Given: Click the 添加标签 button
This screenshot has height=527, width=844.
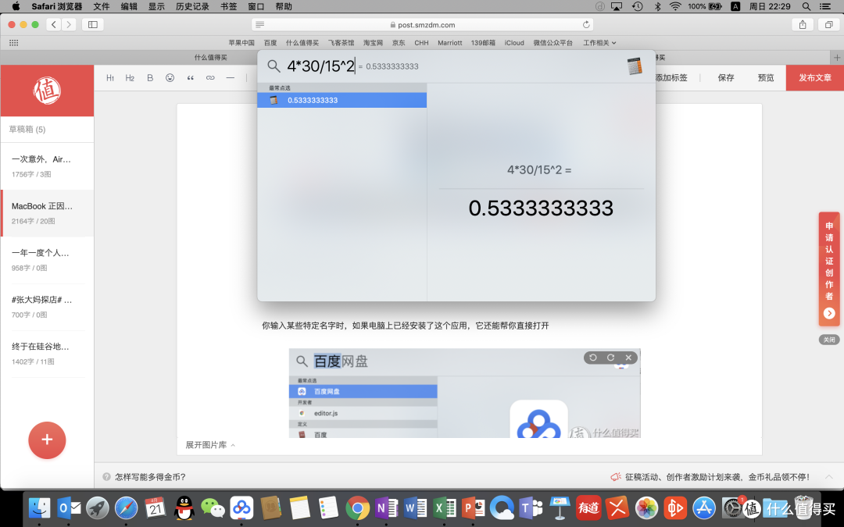Looking at the screenshot, I should [671, 78].
